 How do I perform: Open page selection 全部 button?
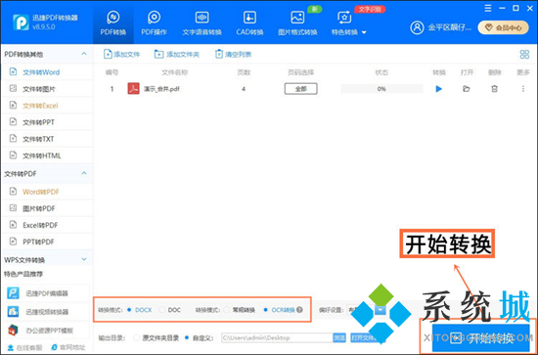click(x=301, y=89)
